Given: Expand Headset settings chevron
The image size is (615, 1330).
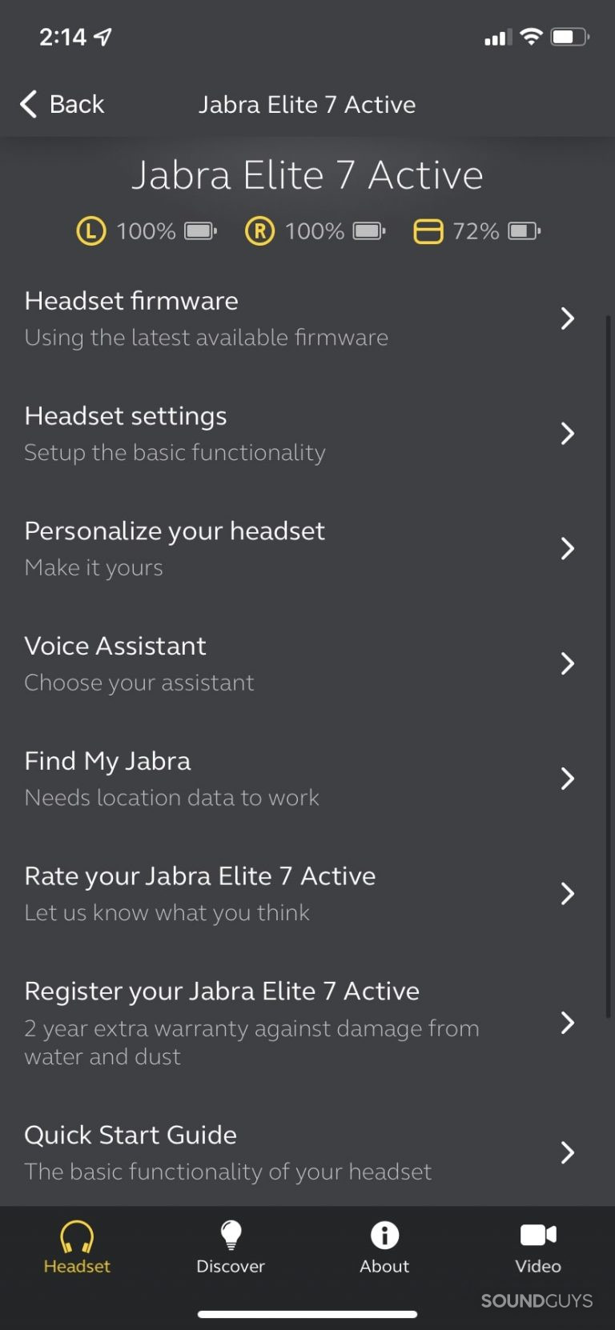Looking at the screenshot, I should click(x=567, y=434).
